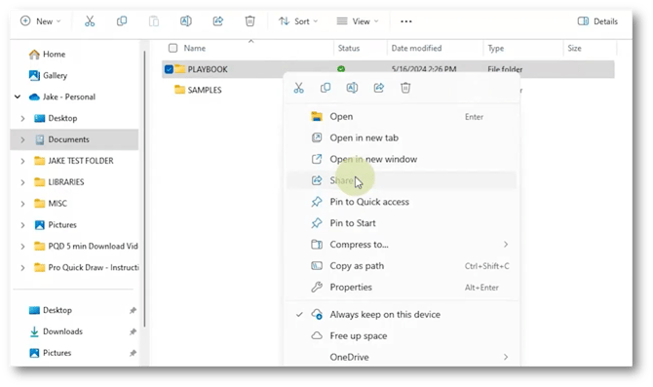This screenshot has width=653, height=387.
Task: Sort by the Date modified column header
Action: [416, 48]
